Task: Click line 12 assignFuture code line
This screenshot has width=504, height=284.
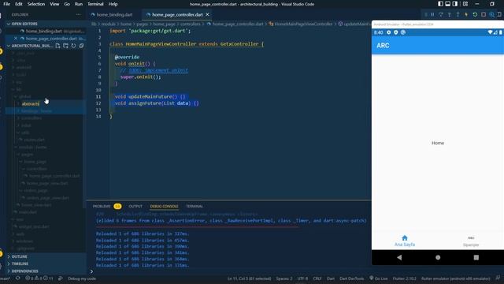Action: 157,103
